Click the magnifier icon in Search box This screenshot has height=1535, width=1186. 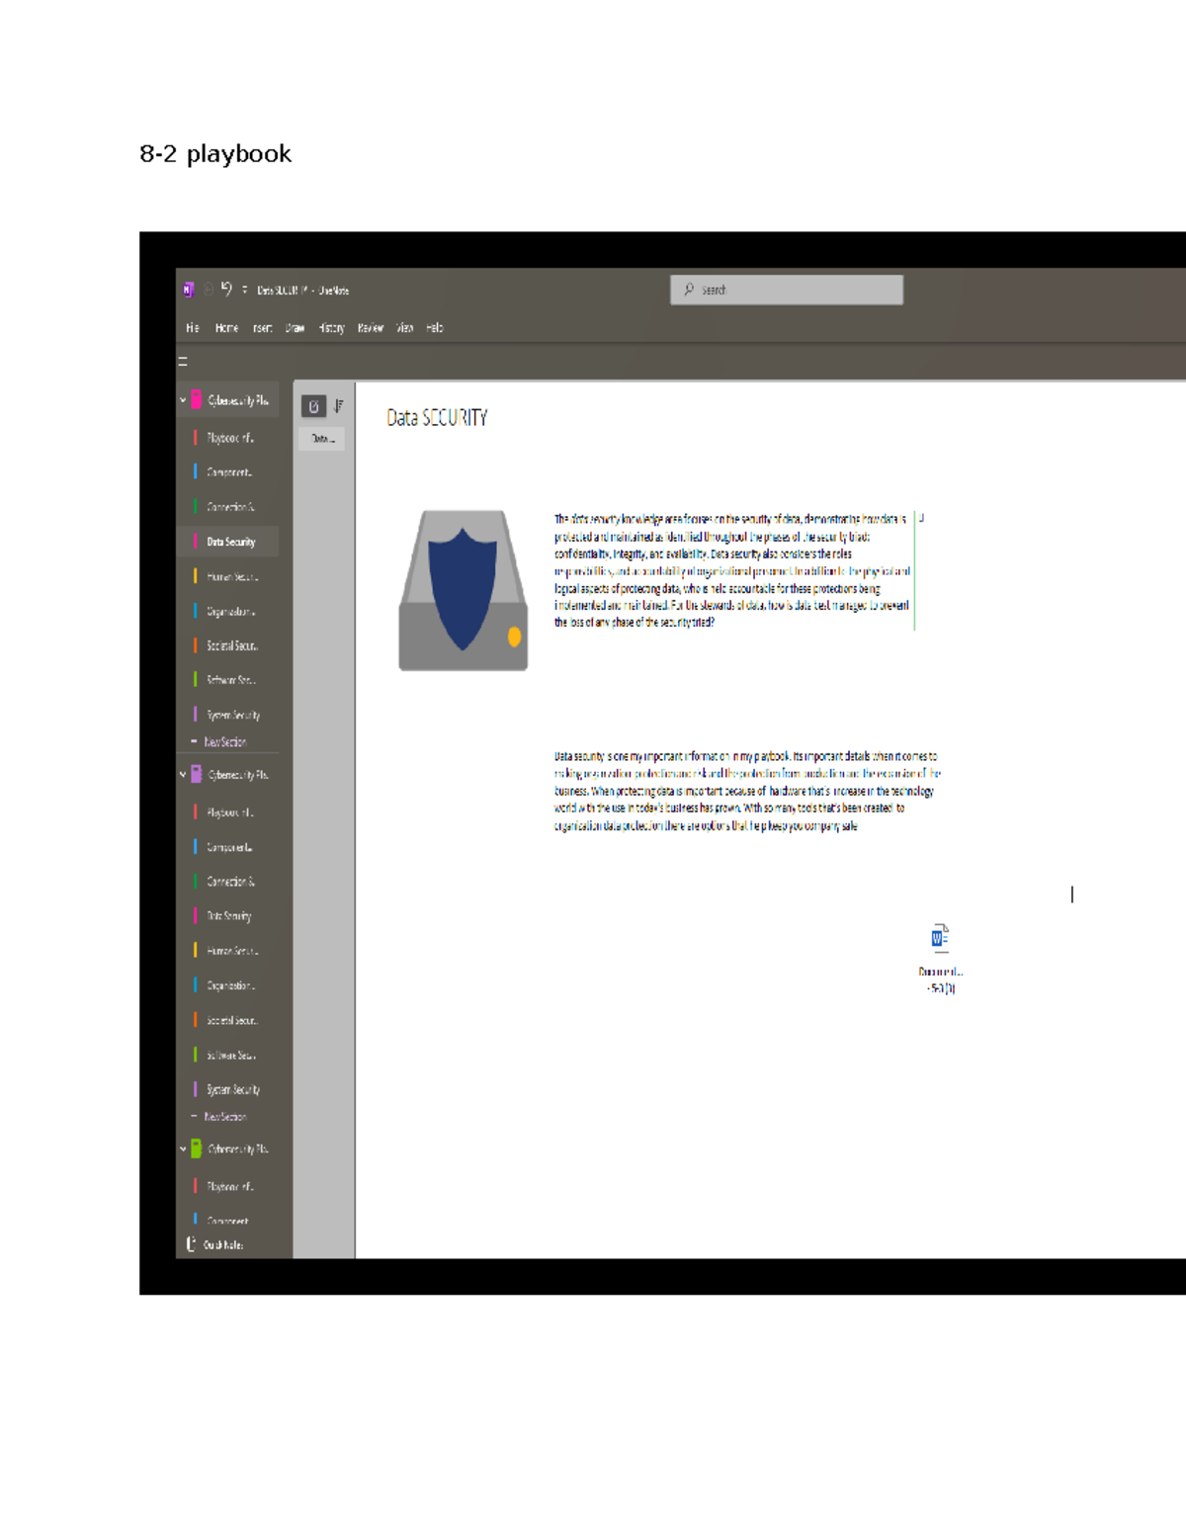(689, 290)
